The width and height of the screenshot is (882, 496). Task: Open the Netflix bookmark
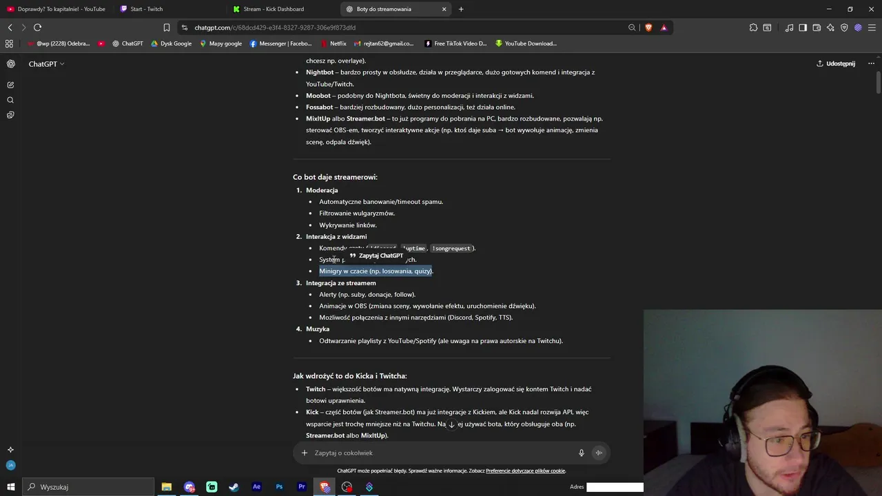(334, 43)
